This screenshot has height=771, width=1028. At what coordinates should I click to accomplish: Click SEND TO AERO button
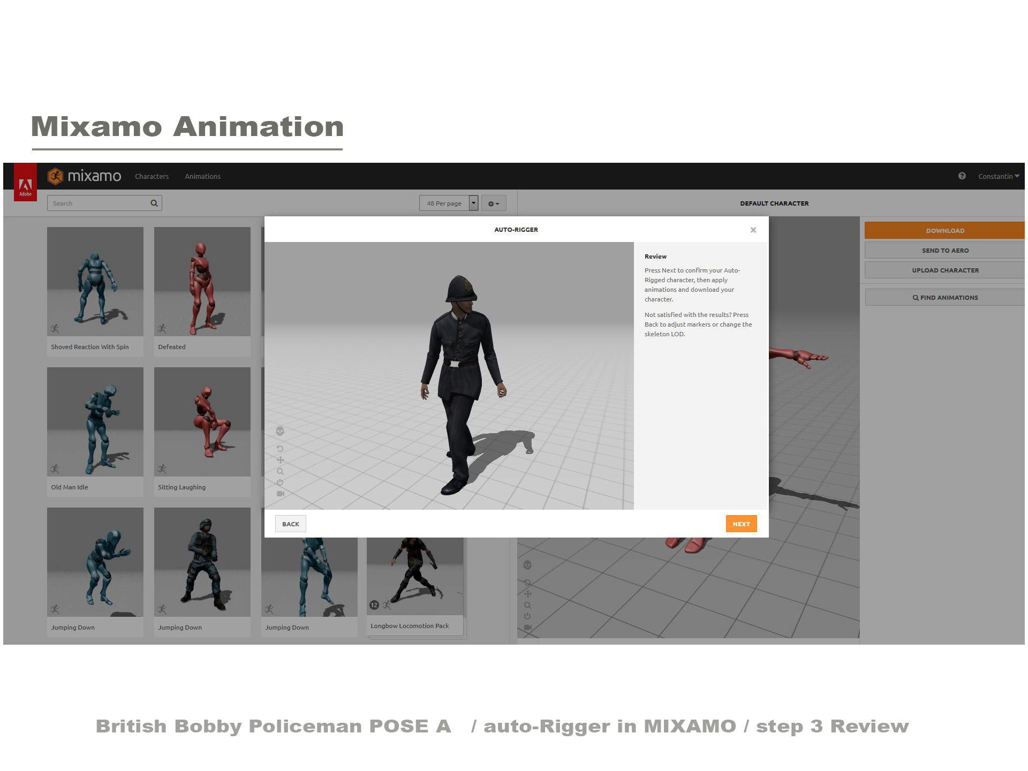[x=944, y=250]
